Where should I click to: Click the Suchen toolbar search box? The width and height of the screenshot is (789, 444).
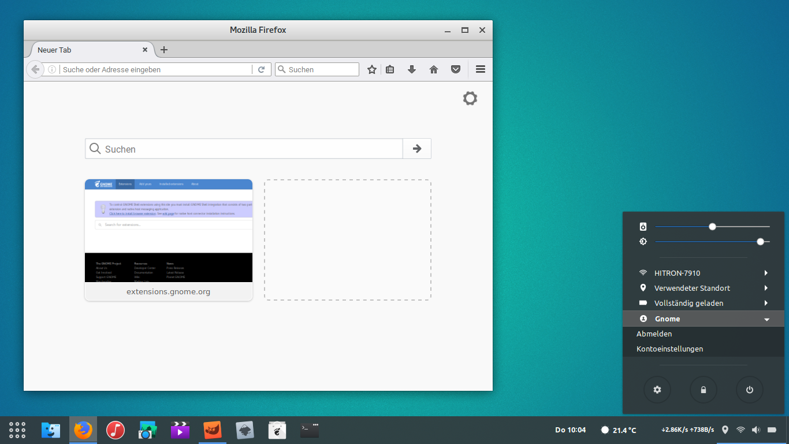coord(317,69)
